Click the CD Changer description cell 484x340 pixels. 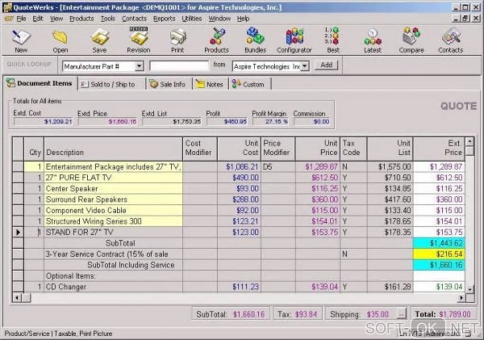(x=113, y=287)
